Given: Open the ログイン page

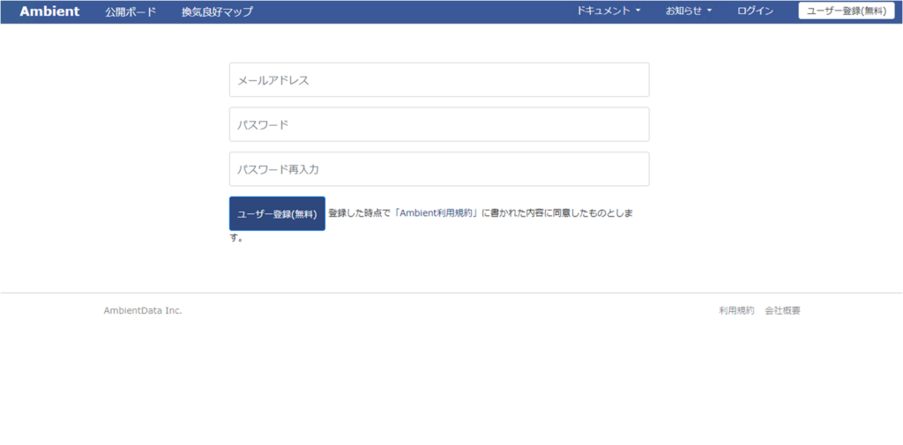Looking at the screenshot, I should click(755, 11).
